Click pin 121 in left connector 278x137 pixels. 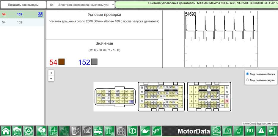pos(99,92)
